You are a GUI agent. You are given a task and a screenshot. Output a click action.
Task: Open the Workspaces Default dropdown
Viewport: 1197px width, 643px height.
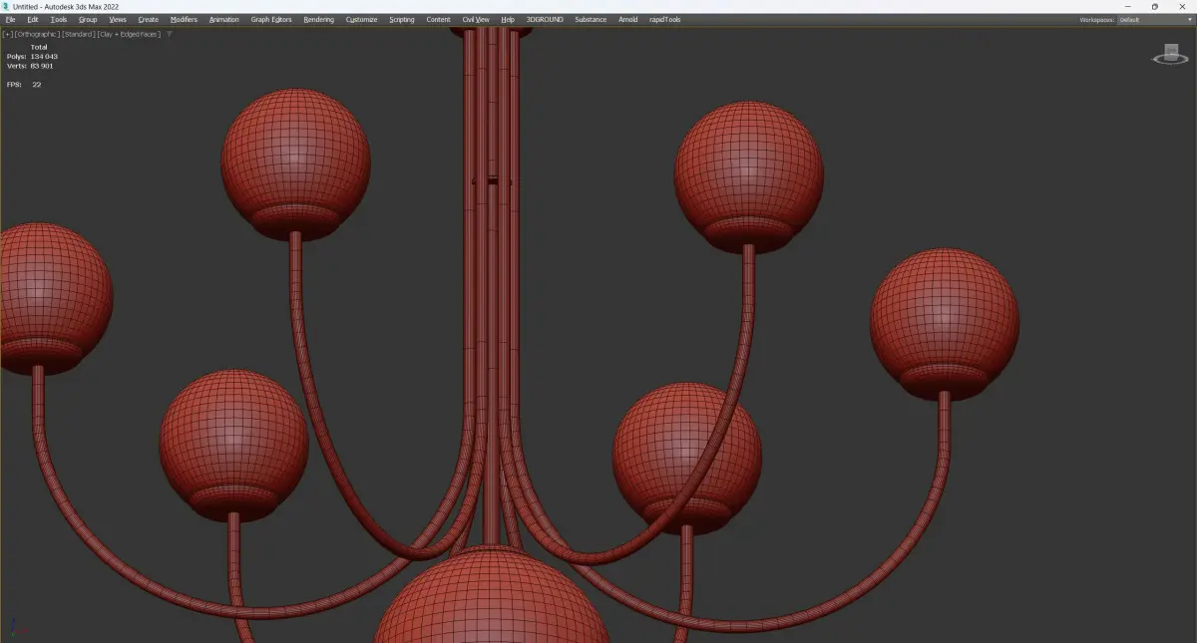coord(1154,20)
